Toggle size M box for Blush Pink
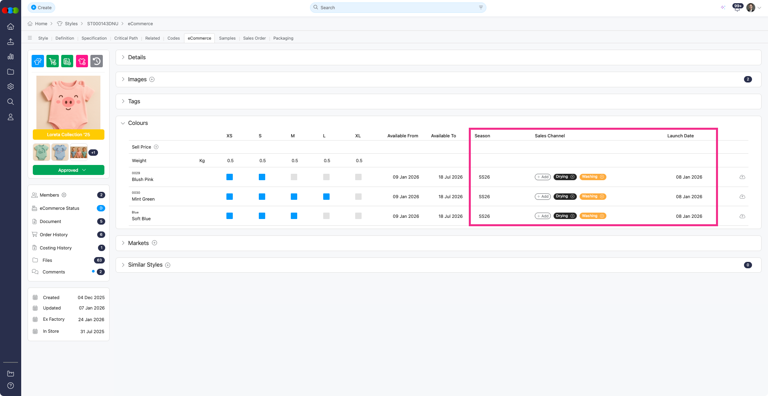 tap(294, 177)
